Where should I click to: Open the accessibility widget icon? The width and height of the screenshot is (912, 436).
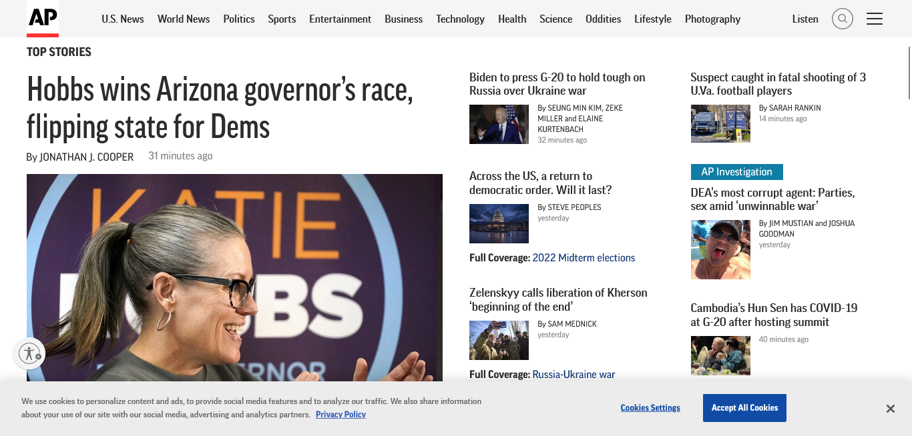[x=29, y=353]
